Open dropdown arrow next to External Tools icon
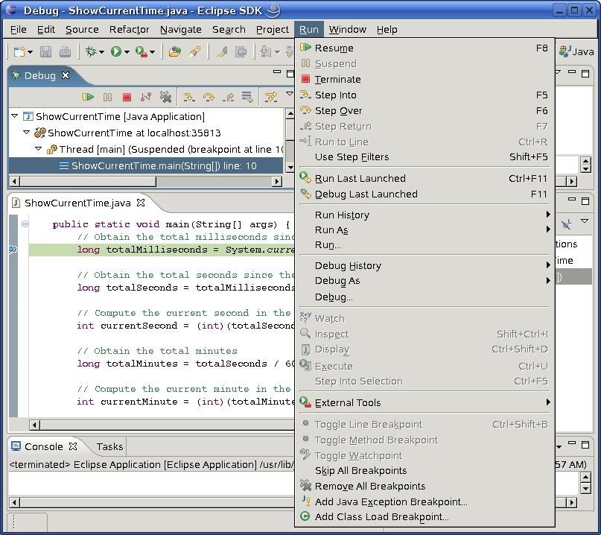 (152, 51)
